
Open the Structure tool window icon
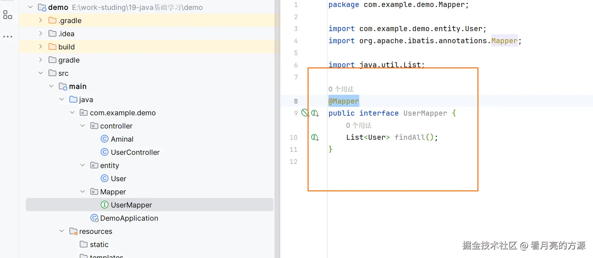[x=7, y=15]
